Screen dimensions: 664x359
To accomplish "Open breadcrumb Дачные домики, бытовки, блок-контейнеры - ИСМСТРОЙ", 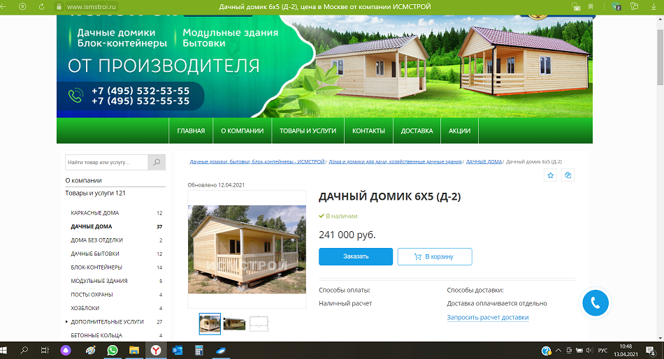I will [x=257, y=162].
